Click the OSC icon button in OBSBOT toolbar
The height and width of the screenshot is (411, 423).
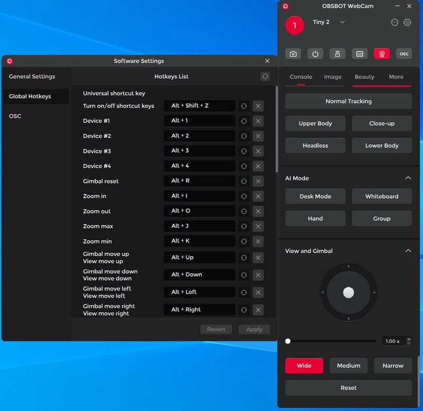click(x=404, y=54)
